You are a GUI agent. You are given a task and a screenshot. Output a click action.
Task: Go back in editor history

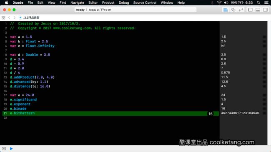point(9,17)
